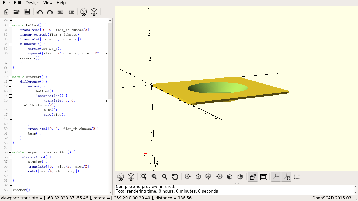Run Preview from the editor toolbar
Viewport: 358px width, 201px height.
tap(84, 12)
